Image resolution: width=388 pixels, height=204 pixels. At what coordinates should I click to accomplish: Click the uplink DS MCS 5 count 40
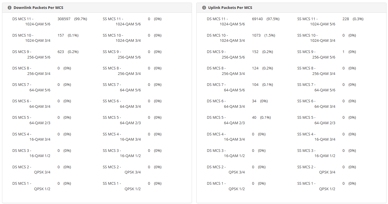pos(254,118)
